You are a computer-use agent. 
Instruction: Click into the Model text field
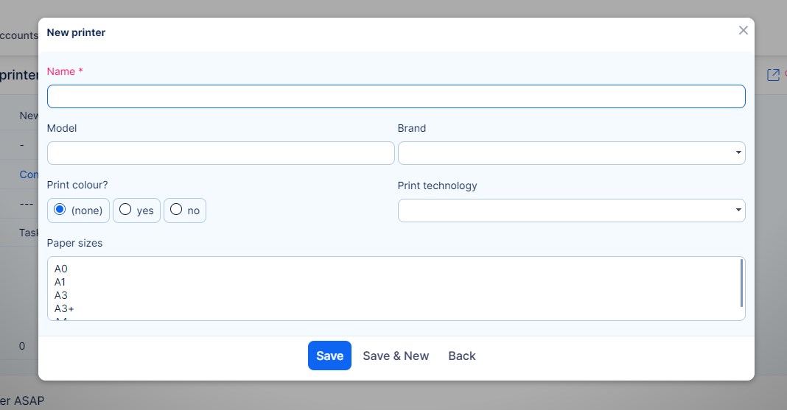[220, 153]
